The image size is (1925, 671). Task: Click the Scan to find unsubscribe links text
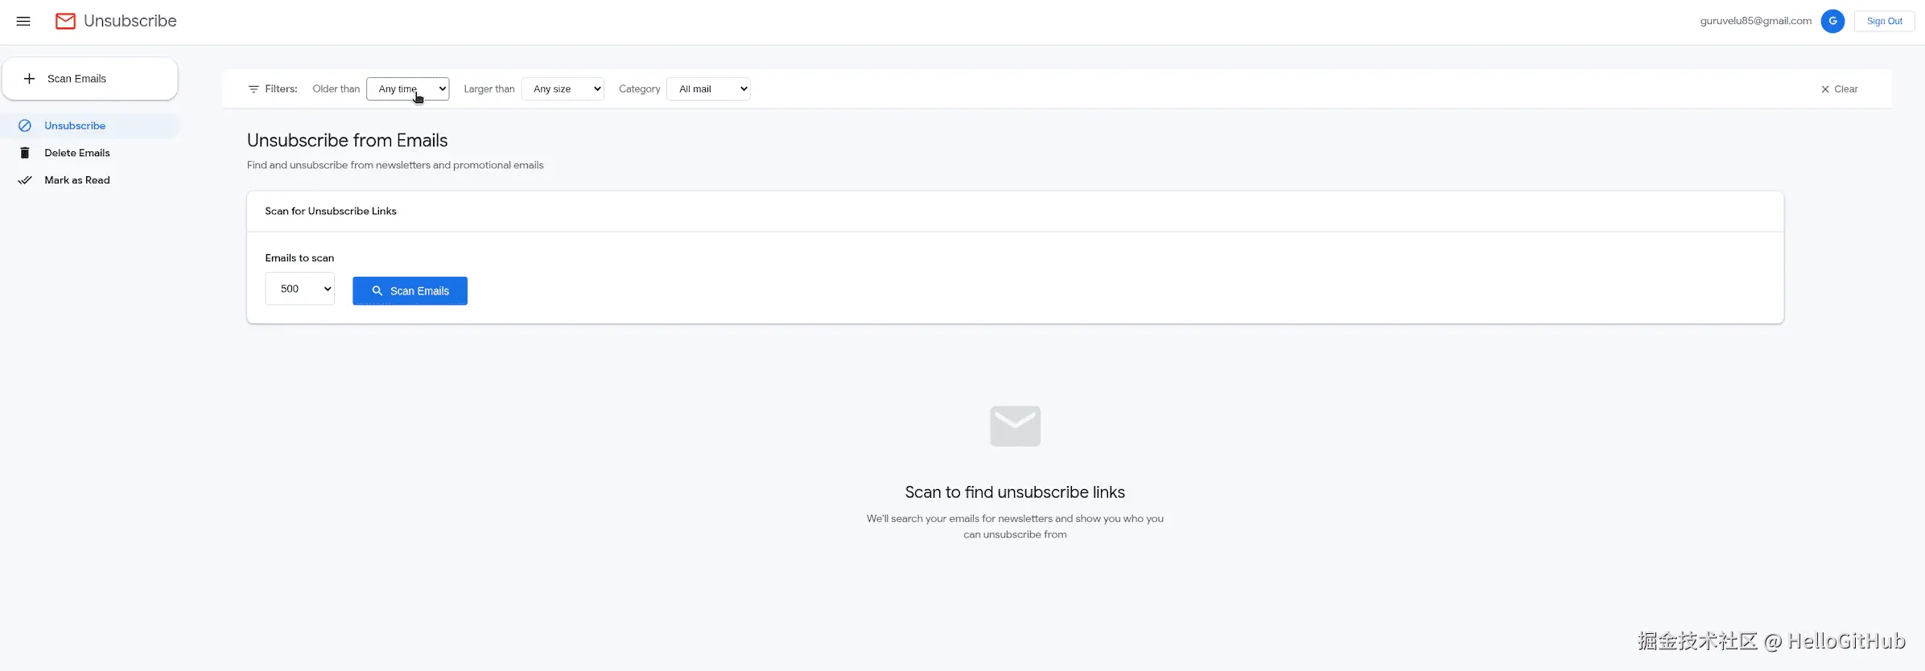1015,492
